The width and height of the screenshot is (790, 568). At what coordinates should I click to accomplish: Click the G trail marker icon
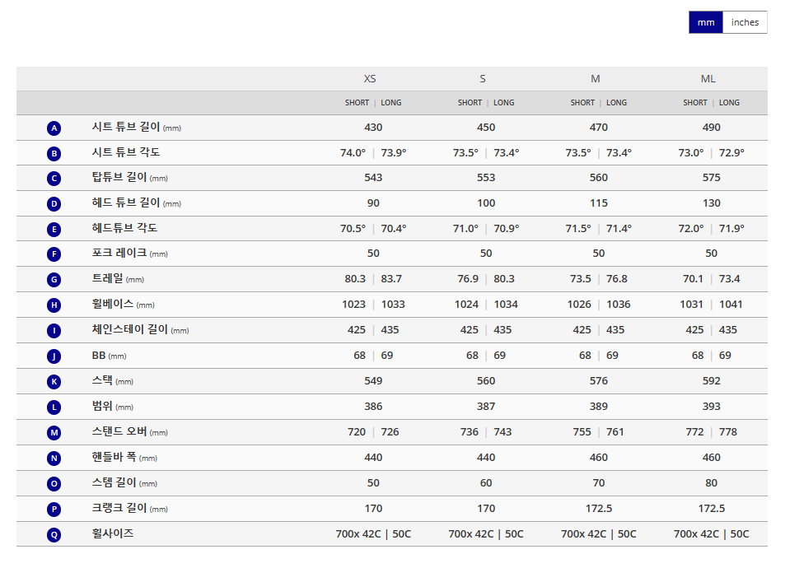pyautogui.click(x=54, y=280)
